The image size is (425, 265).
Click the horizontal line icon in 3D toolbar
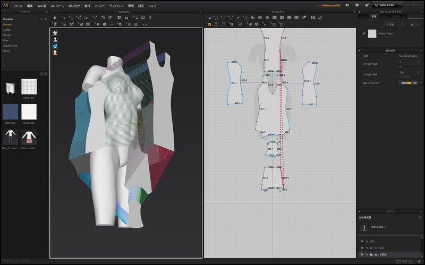tap(112, 24)
